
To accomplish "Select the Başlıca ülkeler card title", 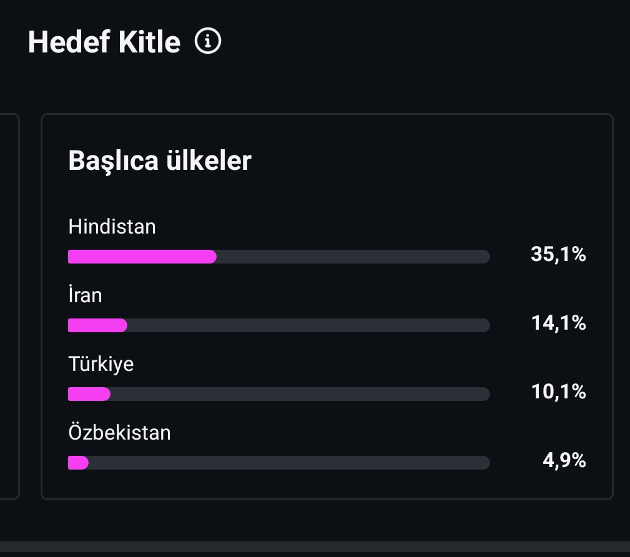I will [160, 160].
